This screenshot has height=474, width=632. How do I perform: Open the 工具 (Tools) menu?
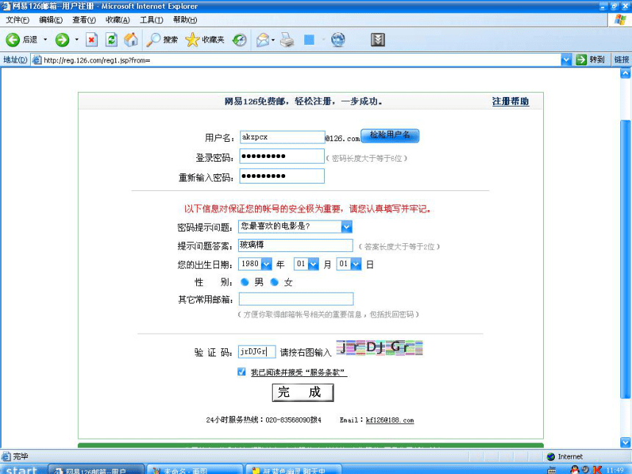(x=151, y=20)
